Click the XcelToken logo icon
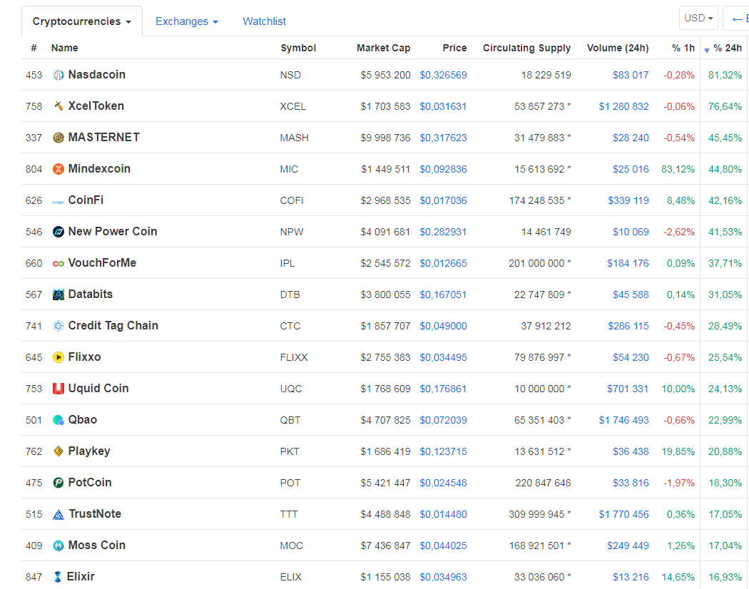 pos(58,106)
